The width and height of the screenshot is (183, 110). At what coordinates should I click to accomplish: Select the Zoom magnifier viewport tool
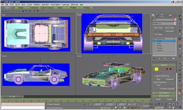coord(170,104)
